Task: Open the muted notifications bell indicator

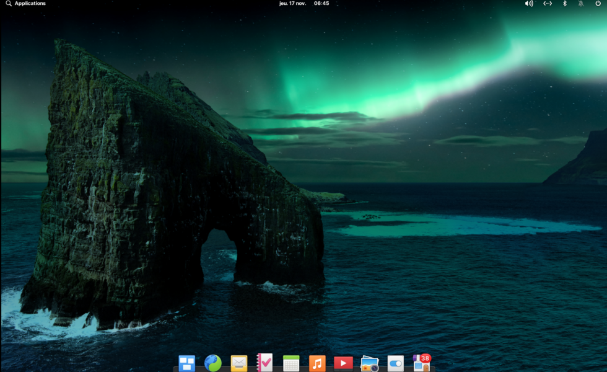Action: coord(581,4)
